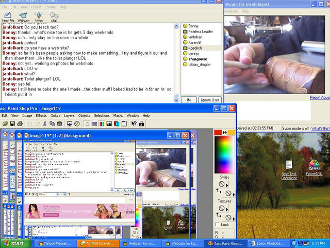Screen dimensions: 330x248
Task: Click the red foreground color swatch
Action: 218,132
